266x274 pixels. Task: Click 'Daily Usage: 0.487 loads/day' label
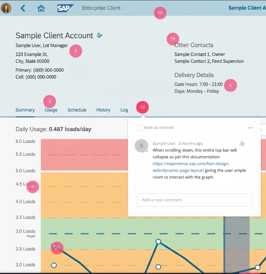coord(53,129)
